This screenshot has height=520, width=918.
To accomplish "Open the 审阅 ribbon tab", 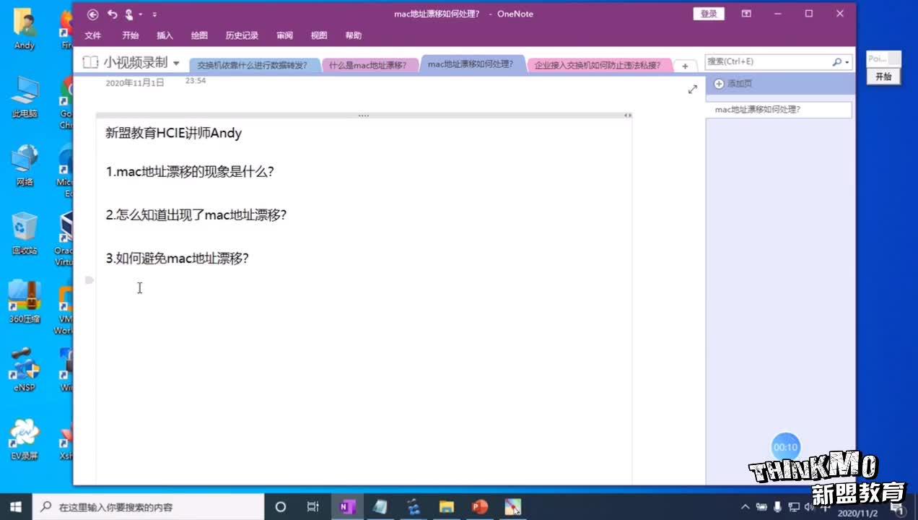I will click(x=284, y=35).
